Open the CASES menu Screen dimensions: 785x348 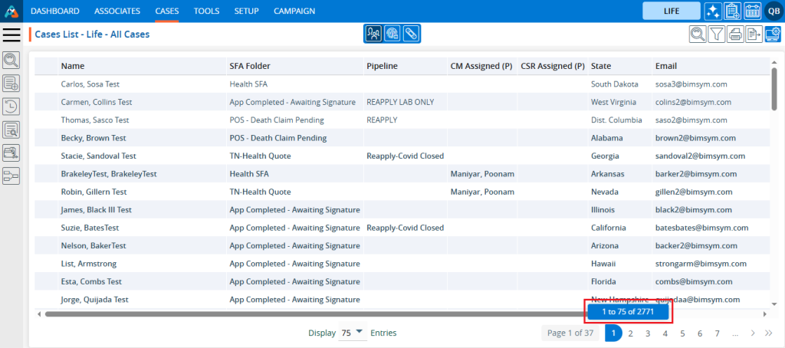pyautogui.click(x=167, y=11)
